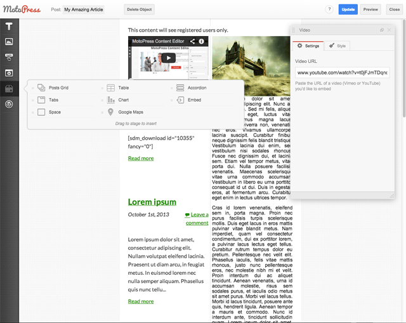Close the Video settings panel
The height and width of the screenshot is (323, 406).
[x=389, y=30]
